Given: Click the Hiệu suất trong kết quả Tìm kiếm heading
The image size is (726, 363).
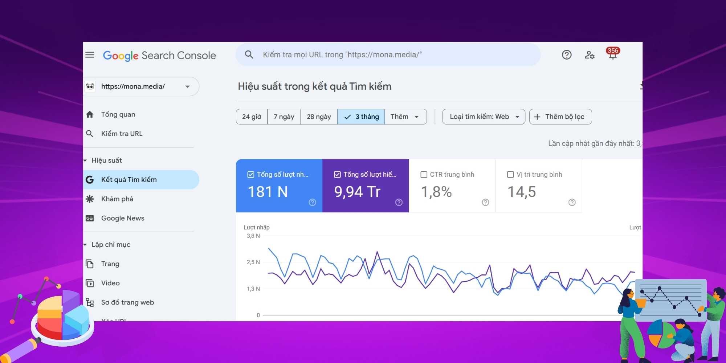Looking at the screenshot, I should click(x=314, y=86).
